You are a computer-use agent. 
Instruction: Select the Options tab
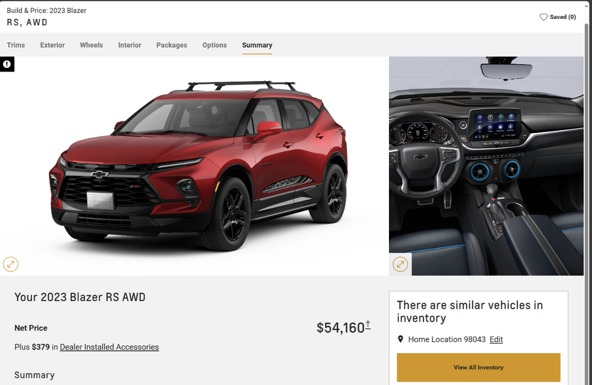click(x=214, y=45)
